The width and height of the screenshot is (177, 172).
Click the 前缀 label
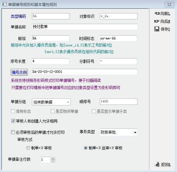click(22, 38)
